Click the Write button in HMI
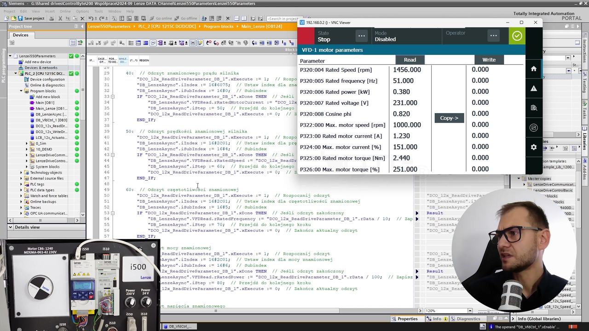 [489, 60]
